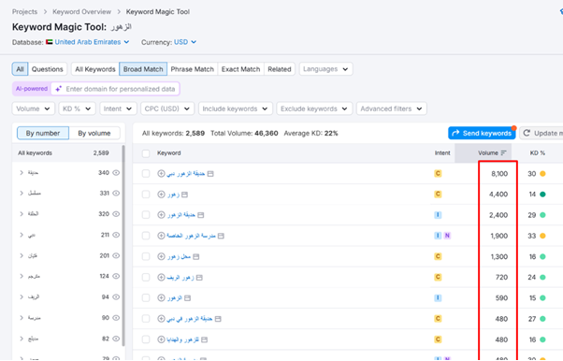Switch to All Keywords match type

(95, 69)
